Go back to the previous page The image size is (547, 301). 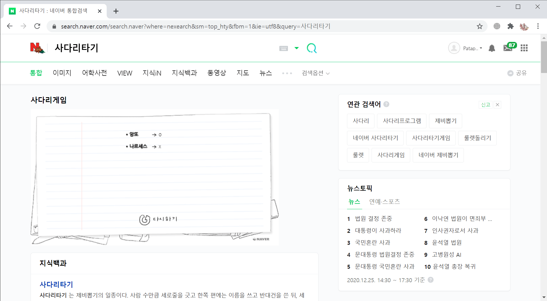click(10, 26)
